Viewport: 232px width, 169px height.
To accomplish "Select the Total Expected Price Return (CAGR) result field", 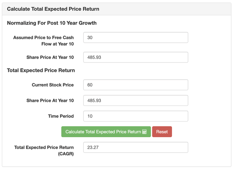I will coord(136,147).
